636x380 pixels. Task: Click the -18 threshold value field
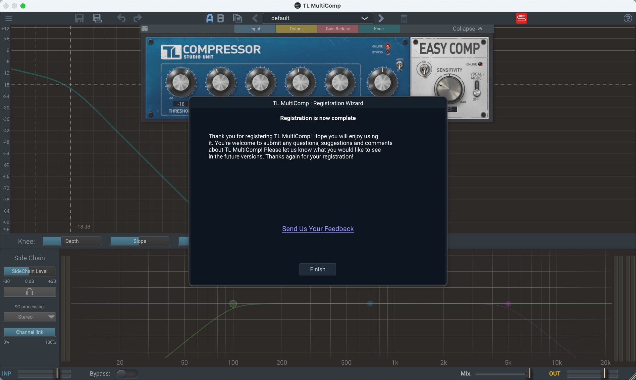(x=181, y=104)
